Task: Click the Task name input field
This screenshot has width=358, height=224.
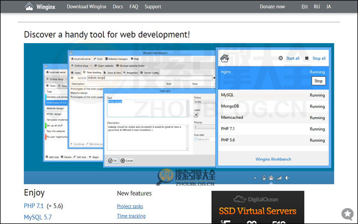Action: click(148, 108)
